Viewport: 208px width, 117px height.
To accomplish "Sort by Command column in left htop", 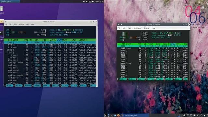I will (83, 40).
